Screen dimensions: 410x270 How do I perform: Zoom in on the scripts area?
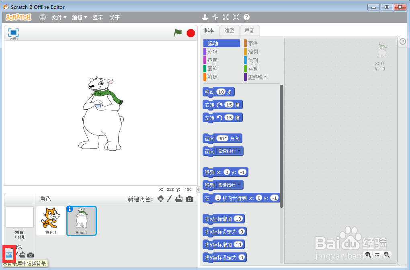387,255
